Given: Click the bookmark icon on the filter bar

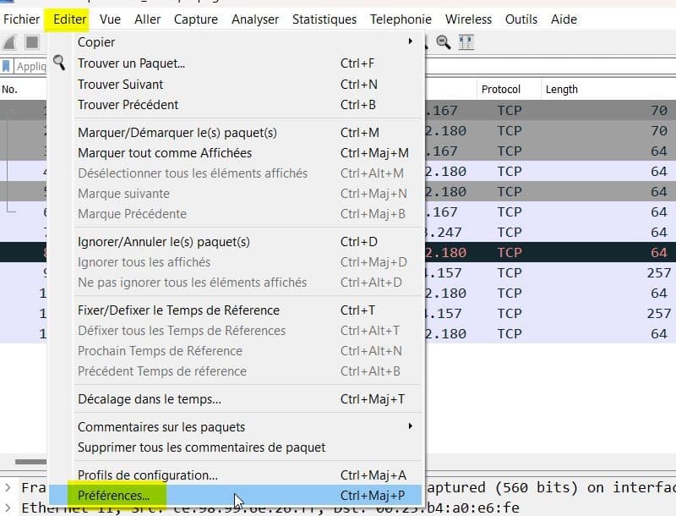Looking at the screenshot, I should pyautogui.click(x=7, y=64).
